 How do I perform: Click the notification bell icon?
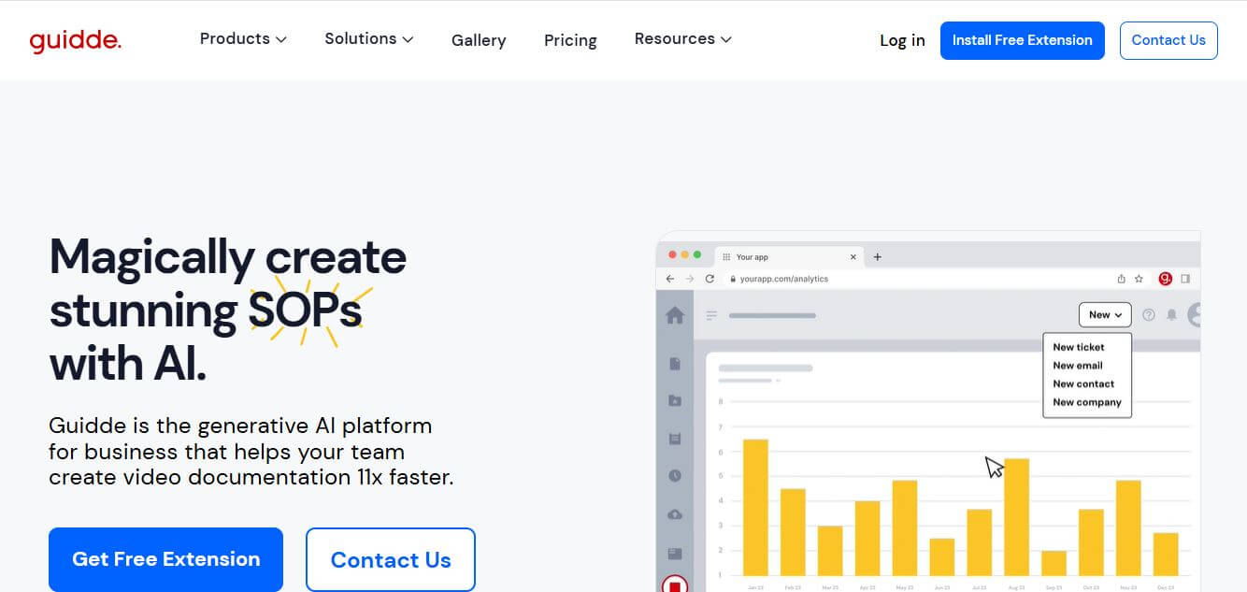(1171, 315)
